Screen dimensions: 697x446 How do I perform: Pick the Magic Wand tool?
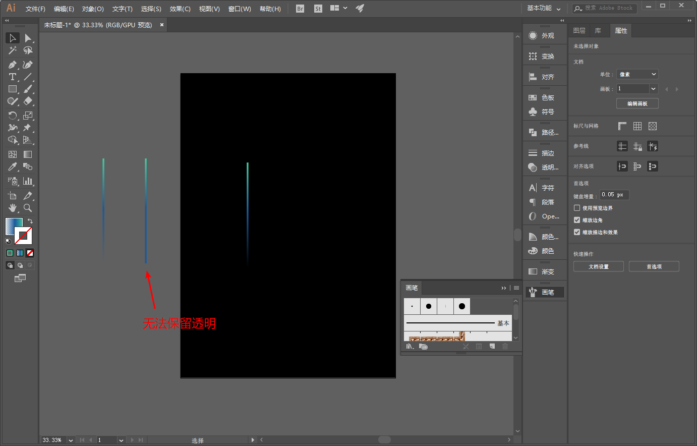[x=13, y=50]
